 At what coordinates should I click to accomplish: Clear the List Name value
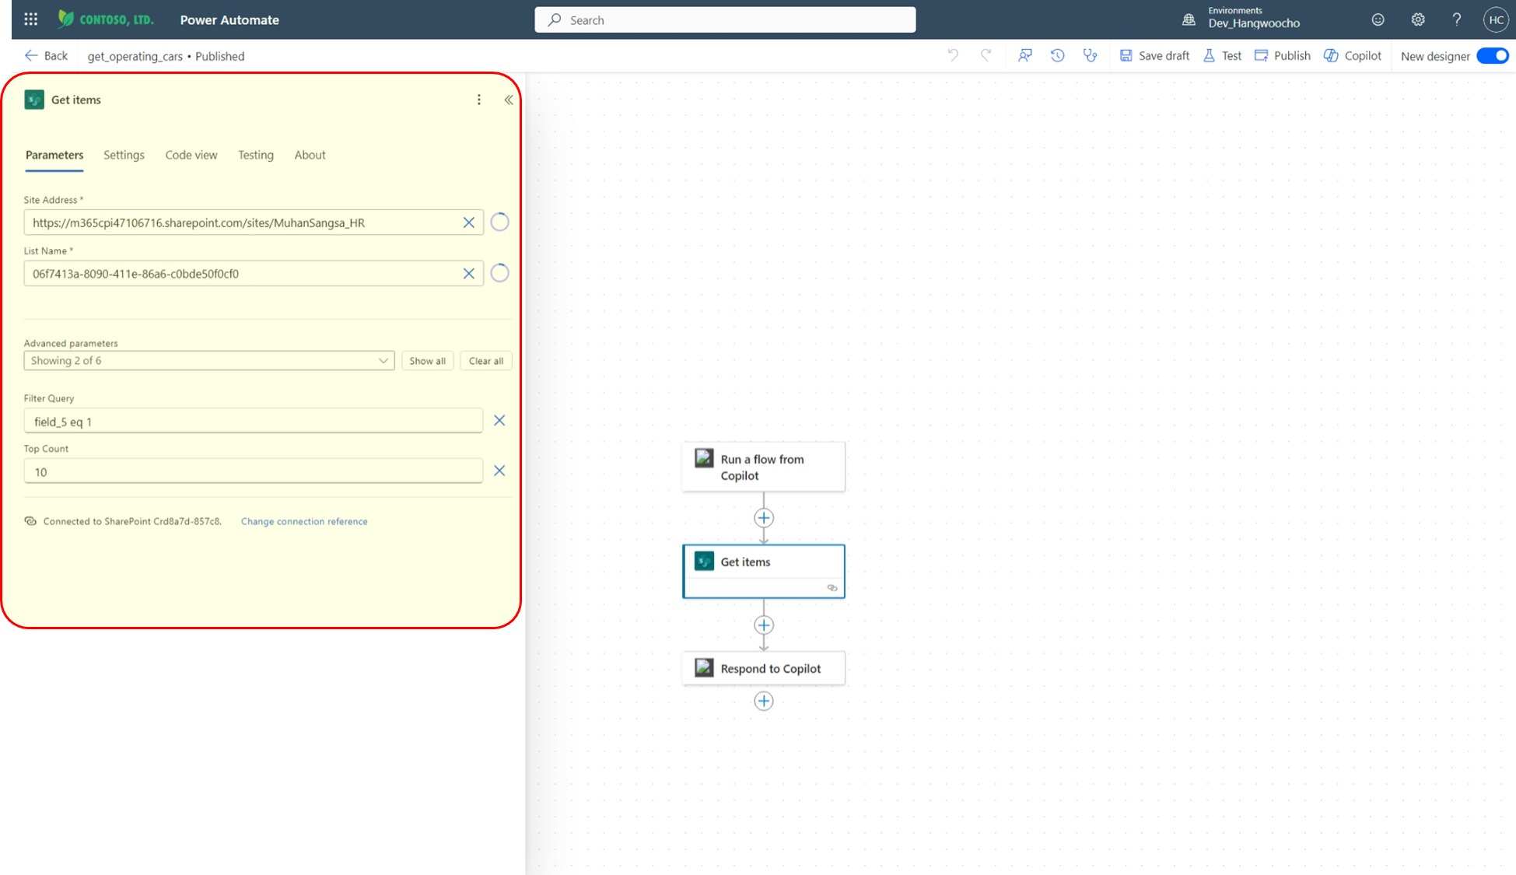tap(469, 274)
